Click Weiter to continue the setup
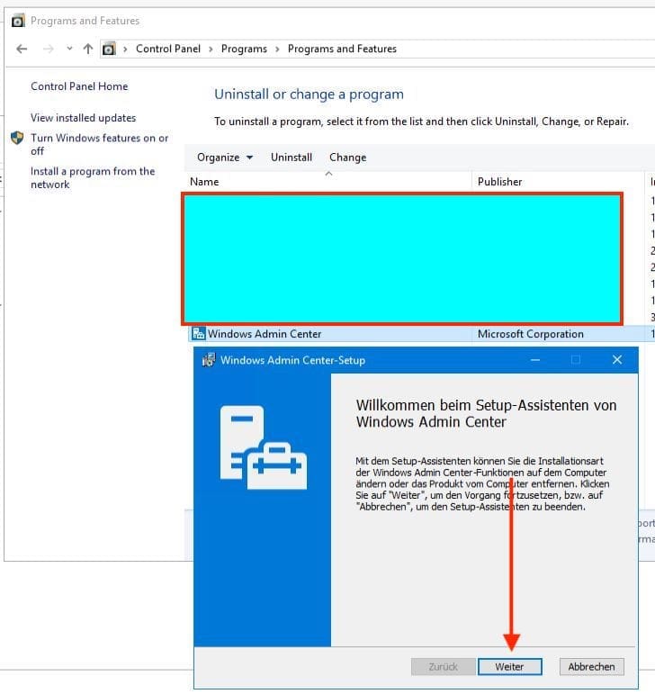 [509, 667]
